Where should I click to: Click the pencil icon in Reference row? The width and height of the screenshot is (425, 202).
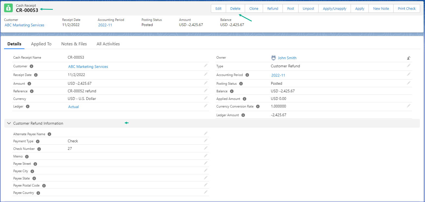[206, 90]
